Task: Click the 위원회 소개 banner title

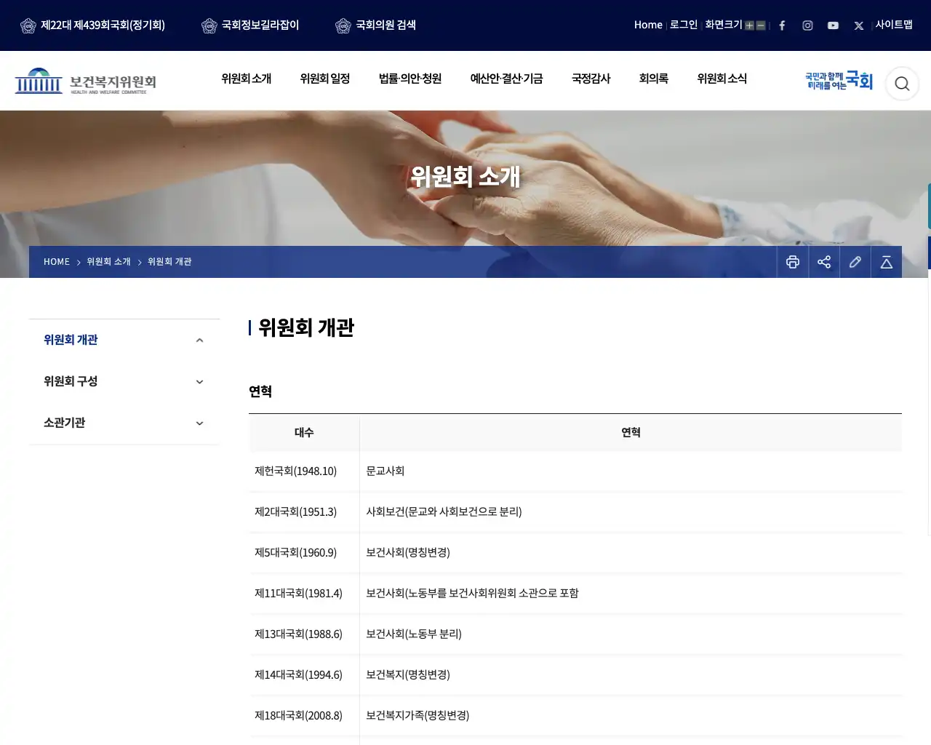Action: (465, 177)
